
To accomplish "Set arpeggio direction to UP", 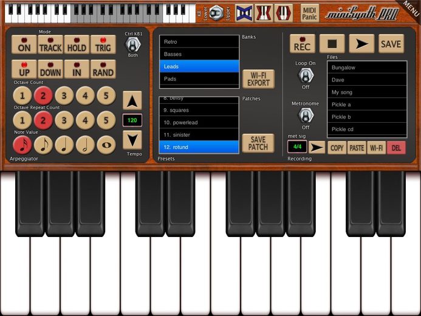I will pyautogui.click(x=24, y=69).
